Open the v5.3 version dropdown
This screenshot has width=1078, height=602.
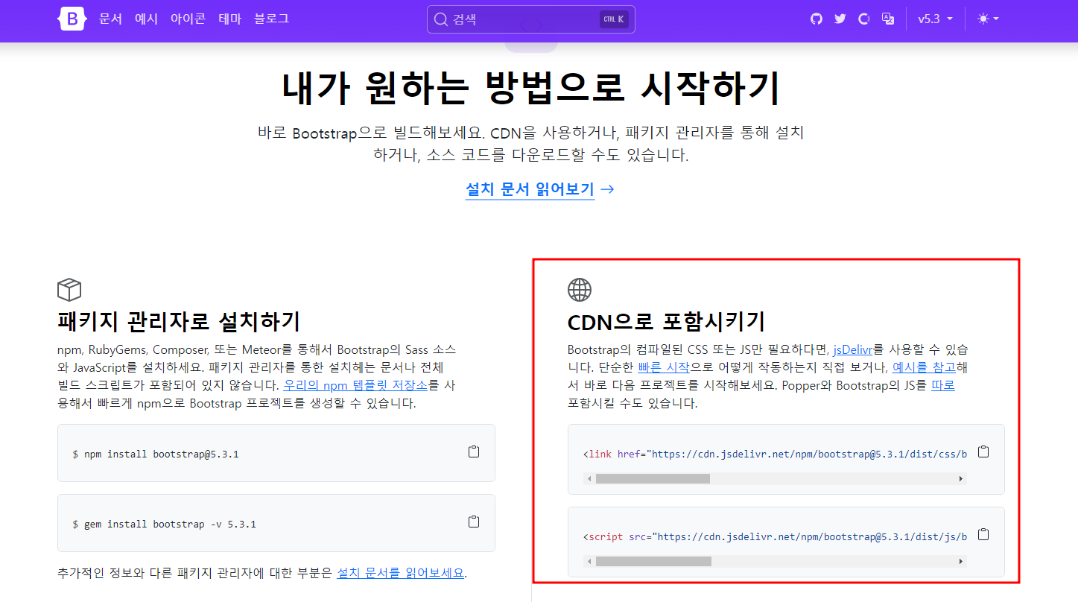tap(935, 19)
